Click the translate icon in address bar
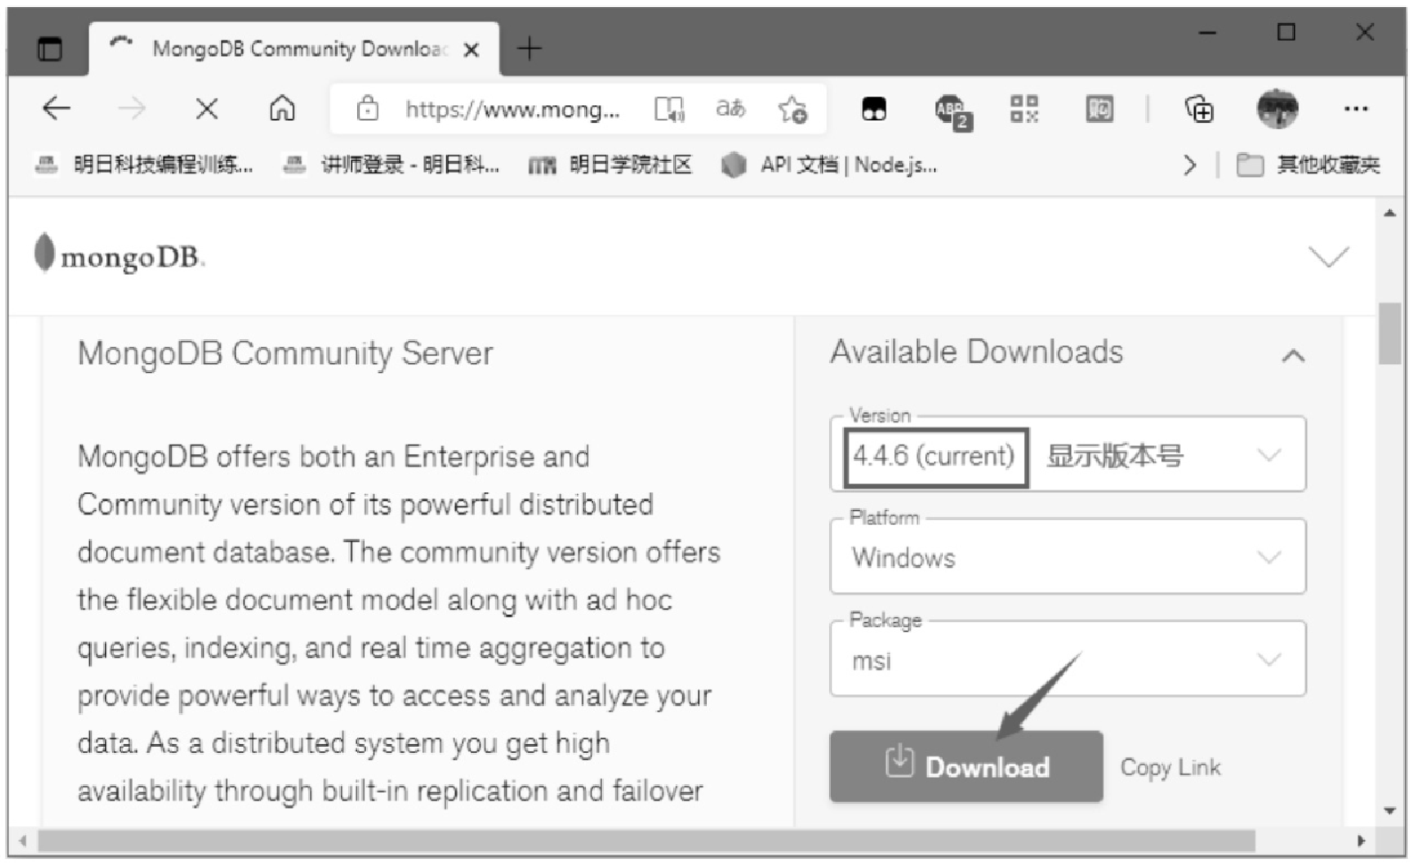This screenshot has height=866, width=1414. (x=731, y=109)
